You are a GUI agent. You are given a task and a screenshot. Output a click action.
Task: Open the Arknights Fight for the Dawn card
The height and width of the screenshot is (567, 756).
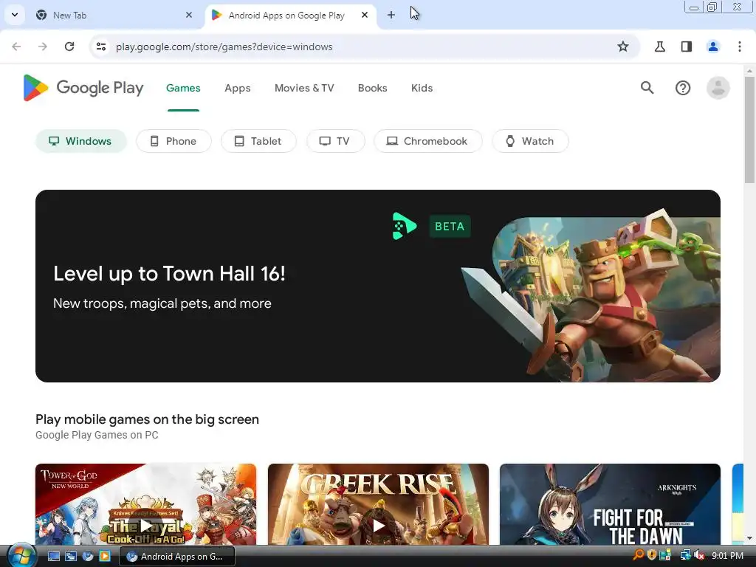[610, 504]
